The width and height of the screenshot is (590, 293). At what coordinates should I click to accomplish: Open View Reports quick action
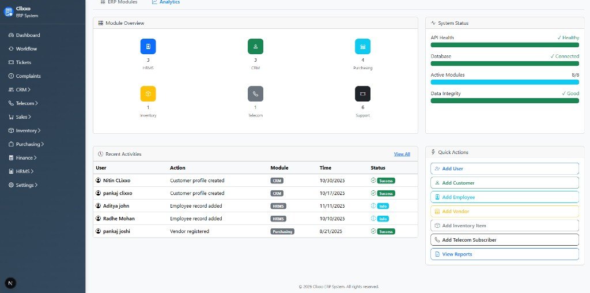click(505, 254)
